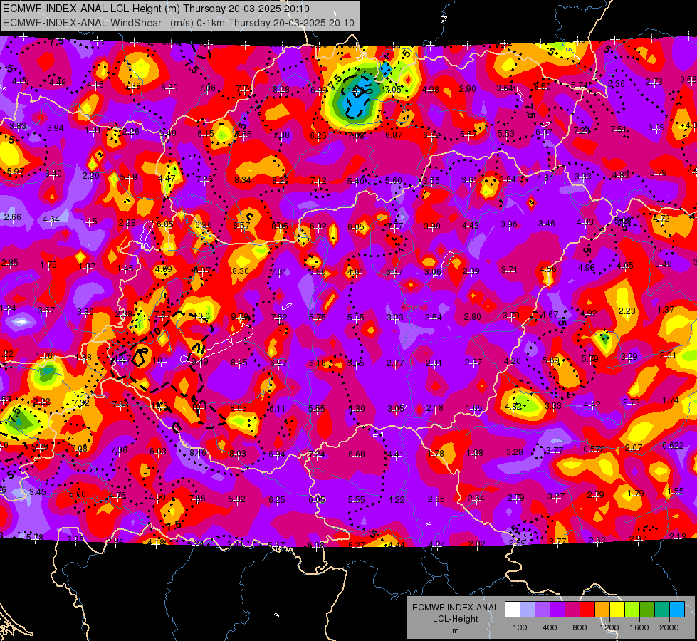Select the bright purple legend swatch right of 400
This screenshot has height=641, width=697.
click(x=557, y=610)
